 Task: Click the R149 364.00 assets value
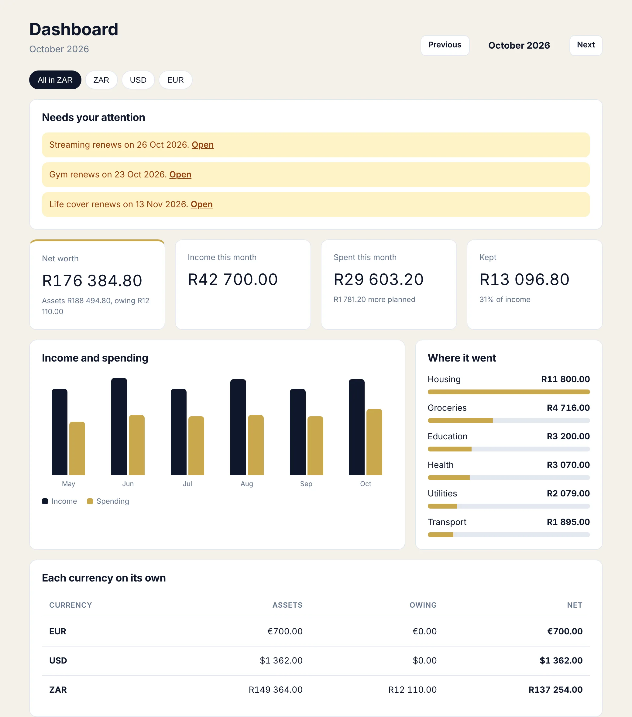[x=276, y=690]
